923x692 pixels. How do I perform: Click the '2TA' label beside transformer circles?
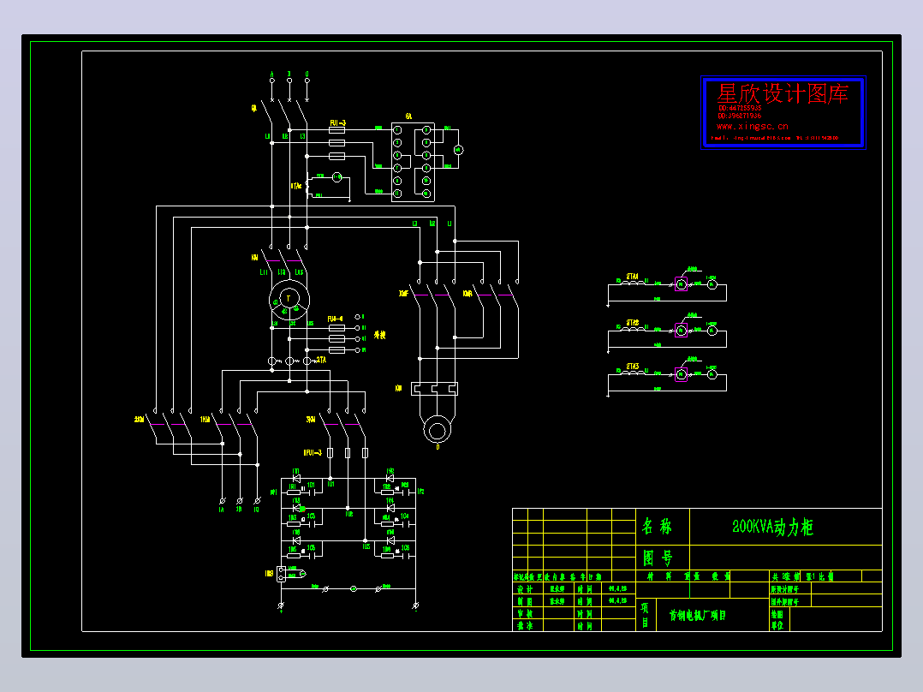321,359
